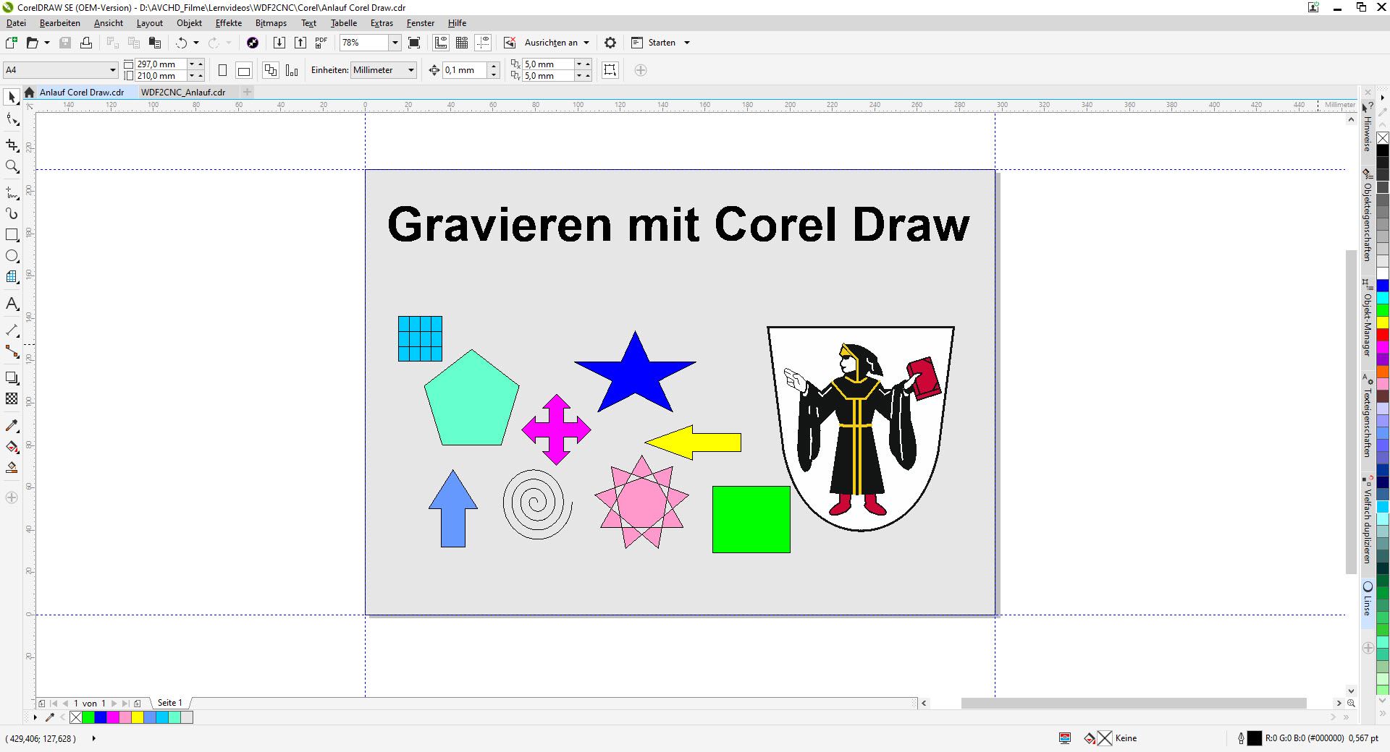Set page orientation to portrait
The image size is (1390, 752).
pyautogui.click(x=223, y=70)
